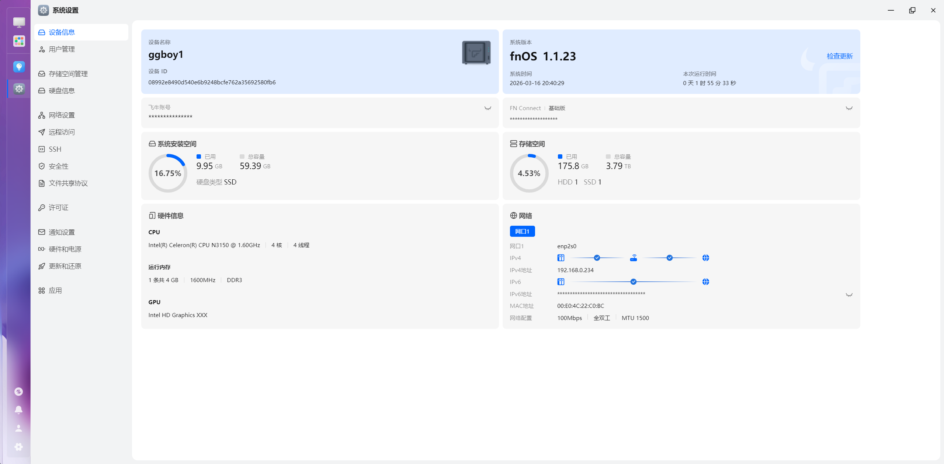Unhide the masked IPv6地址
Image resolution: width=944 pixels, height=464 pixels.
849,295
